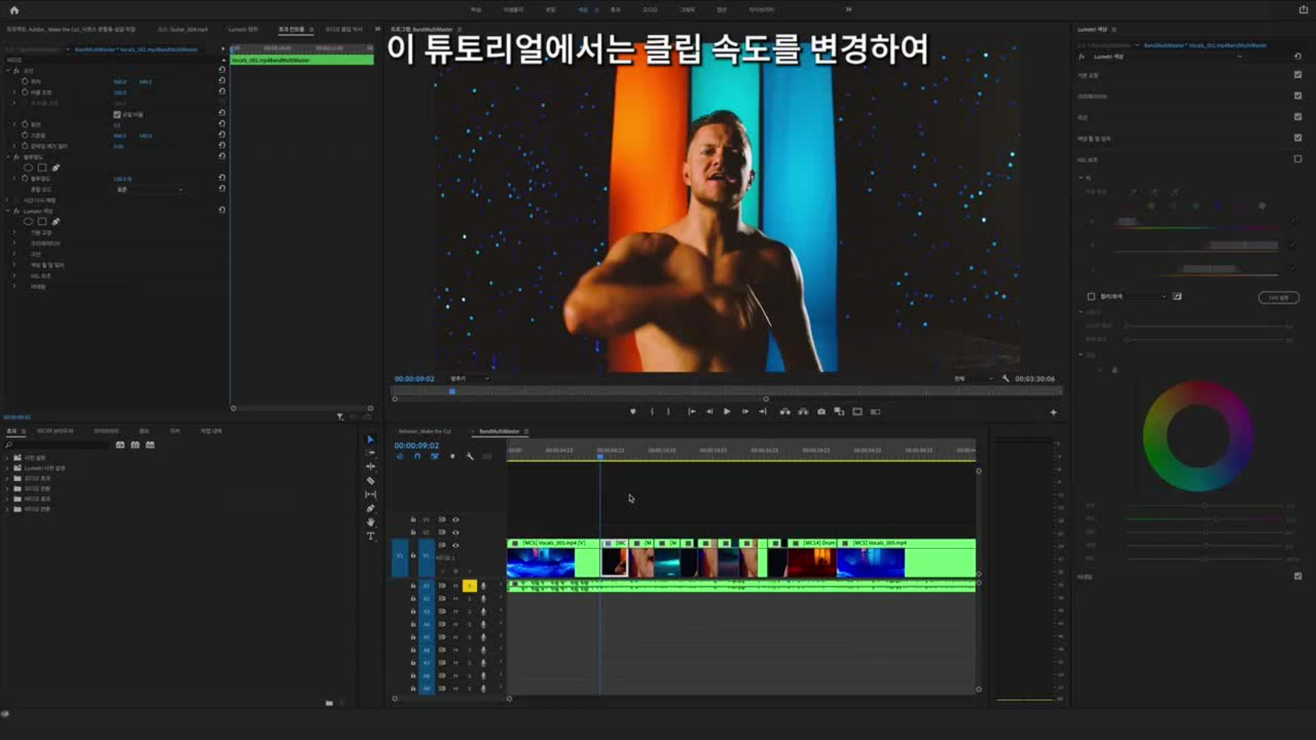Open the button editor plus icon
The image size is (1316, 740).
pos(1053,412)
